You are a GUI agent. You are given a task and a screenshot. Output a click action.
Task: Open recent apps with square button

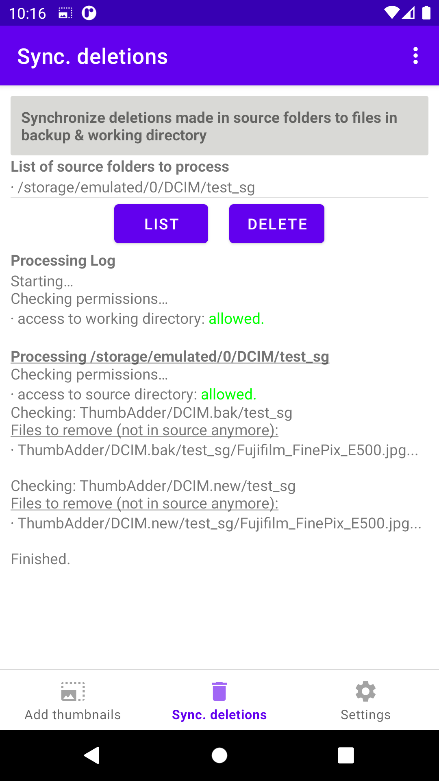click(346, 755)
